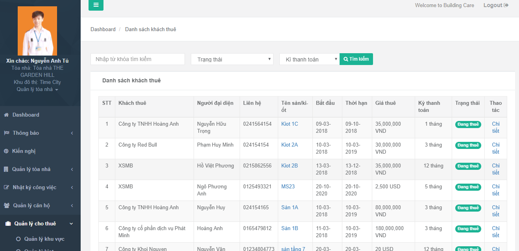
Task: Click the phone number 0125493321
Action: 257,187
